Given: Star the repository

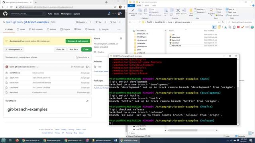Looking at the screenshot, I should (x=98, y=22).
